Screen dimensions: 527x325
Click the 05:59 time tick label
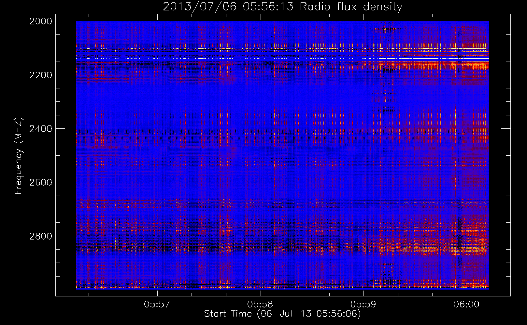pyautogui.click(x=363, y=304)
